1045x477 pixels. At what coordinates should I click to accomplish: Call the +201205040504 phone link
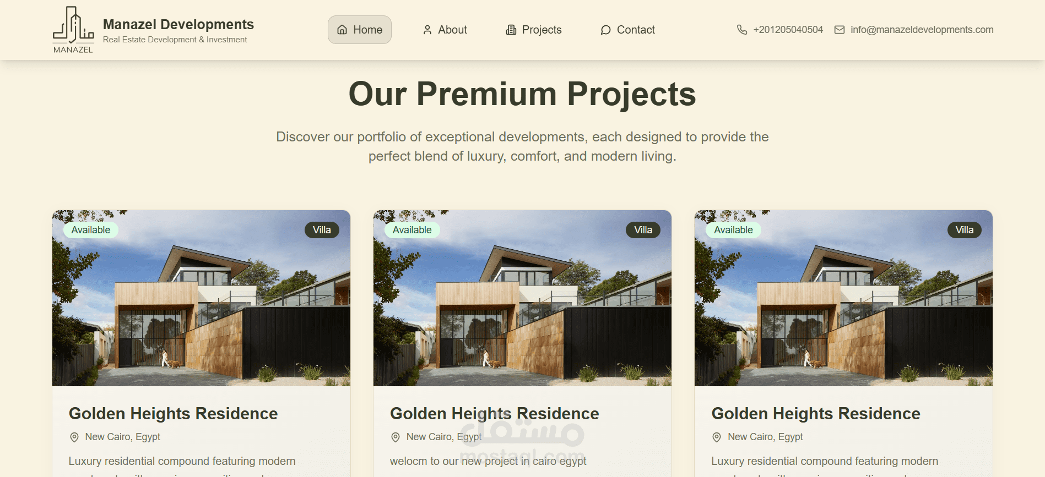click(x=780, y=30)
